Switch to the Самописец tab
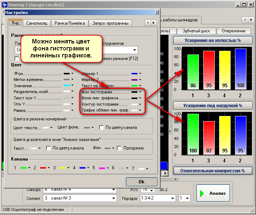 [37, 23]
